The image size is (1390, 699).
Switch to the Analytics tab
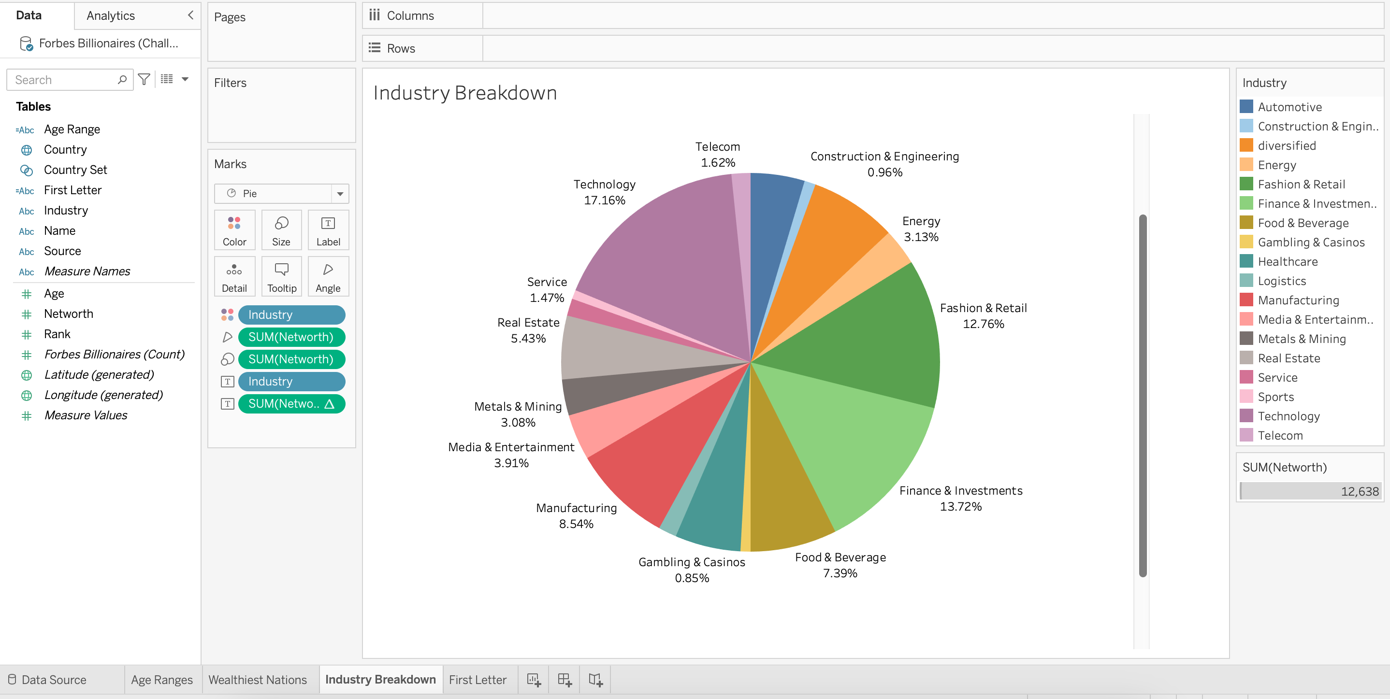[111, 15]
